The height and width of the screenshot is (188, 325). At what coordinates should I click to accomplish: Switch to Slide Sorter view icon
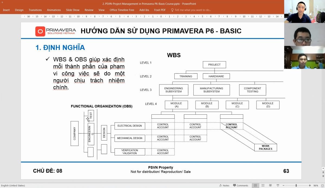263,186
